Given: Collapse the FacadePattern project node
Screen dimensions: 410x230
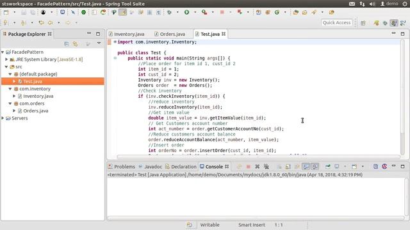Looking at the screenshot, I should (x=3, y=52).
